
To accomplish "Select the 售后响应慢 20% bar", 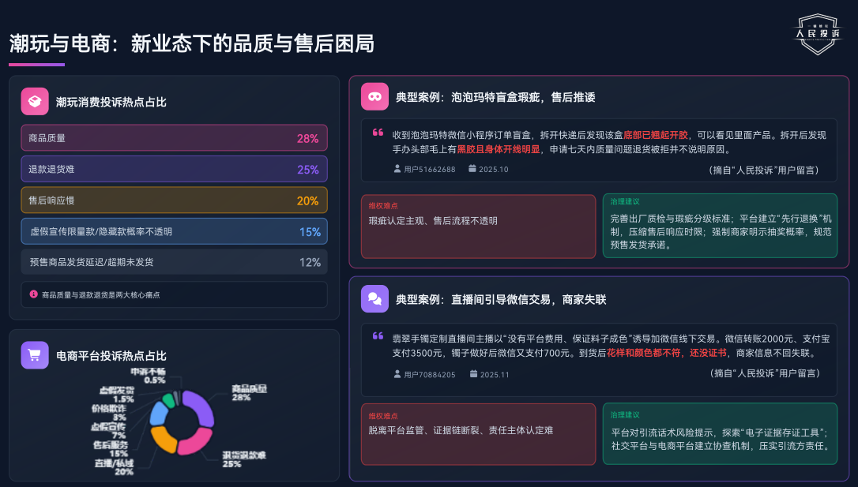I will coord(174,200).
